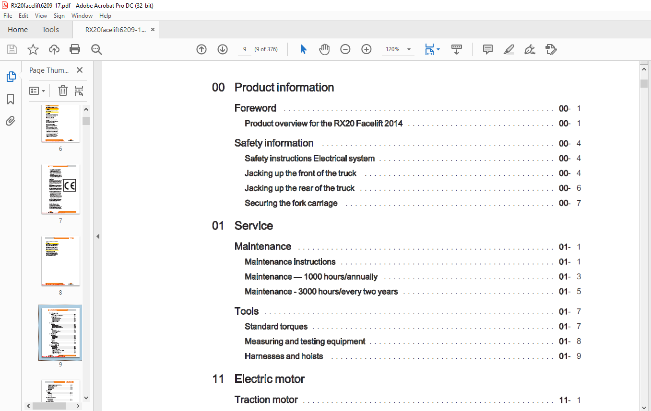Open the Window menu
Screen dimensions: 651x411
(x=82, y=16)
